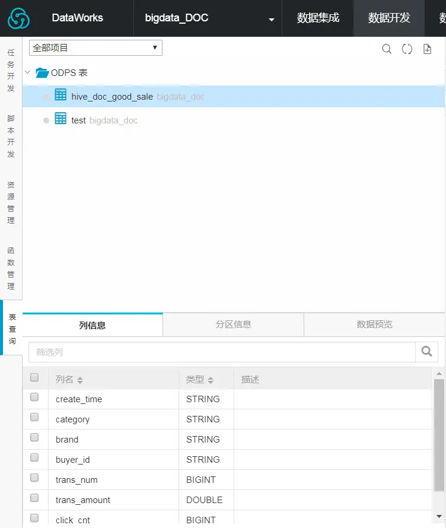Check the create_time row checkbox
The image size is (446, 528).
[x=34, y=397]
